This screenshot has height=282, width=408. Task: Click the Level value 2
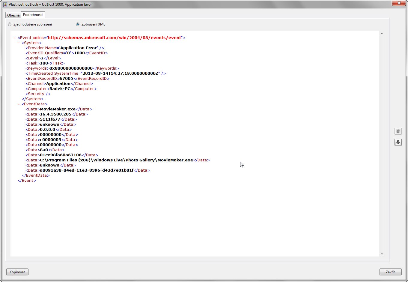click(42, 58)
